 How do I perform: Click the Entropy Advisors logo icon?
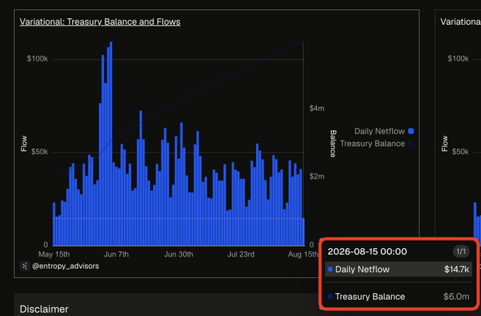pyautogui.click(x=25, y=266)
